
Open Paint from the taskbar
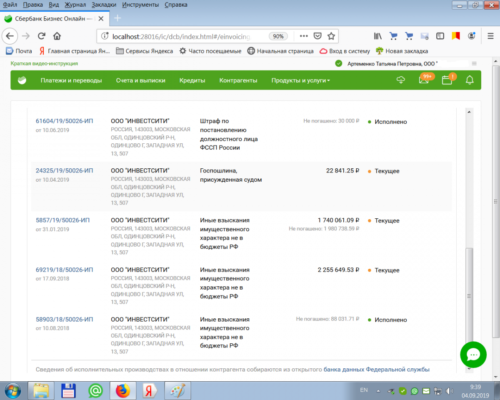click(x=177, y=391)
